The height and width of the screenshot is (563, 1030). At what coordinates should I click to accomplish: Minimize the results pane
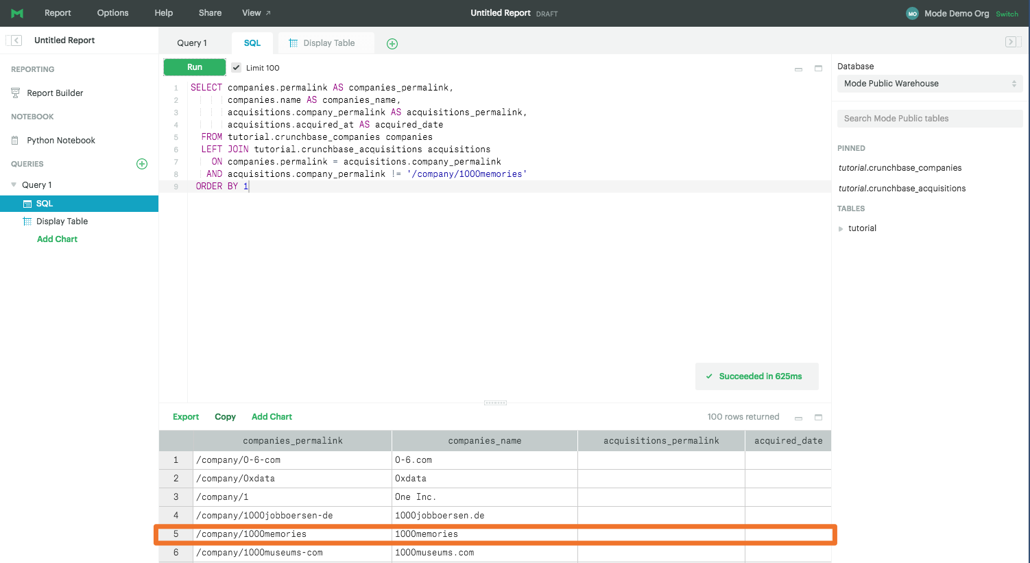(x=798, y=418)
